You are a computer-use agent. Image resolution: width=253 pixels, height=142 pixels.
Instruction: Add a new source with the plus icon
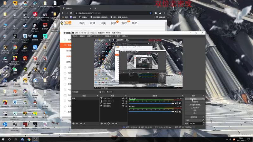point(102,123)
